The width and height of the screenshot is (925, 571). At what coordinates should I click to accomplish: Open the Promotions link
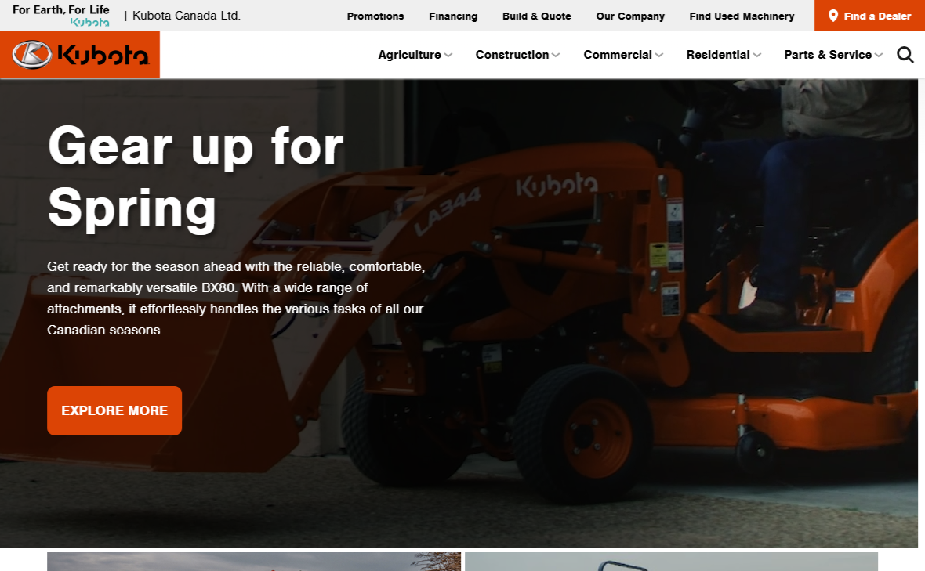375,16
